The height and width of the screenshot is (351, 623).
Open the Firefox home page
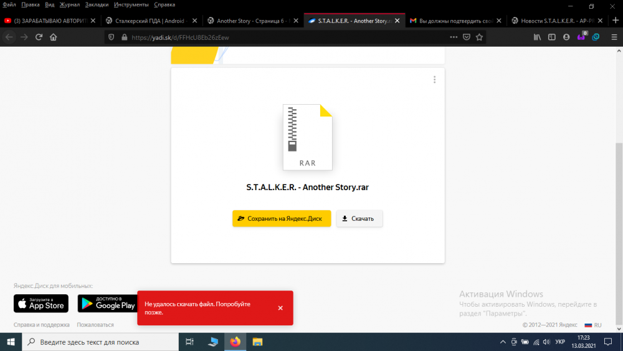(x=53, y=37)
